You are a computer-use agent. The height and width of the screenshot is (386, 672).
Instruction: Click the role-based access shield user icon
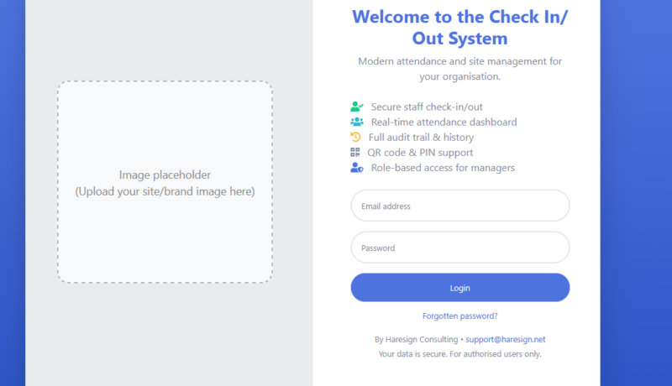(x=356, y=168)
